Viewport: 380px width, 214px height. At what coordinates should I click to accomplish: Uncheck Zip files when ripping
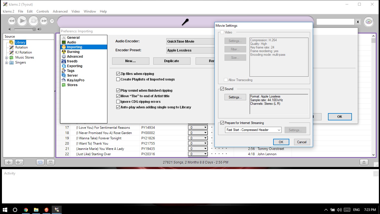click(118, 74)
